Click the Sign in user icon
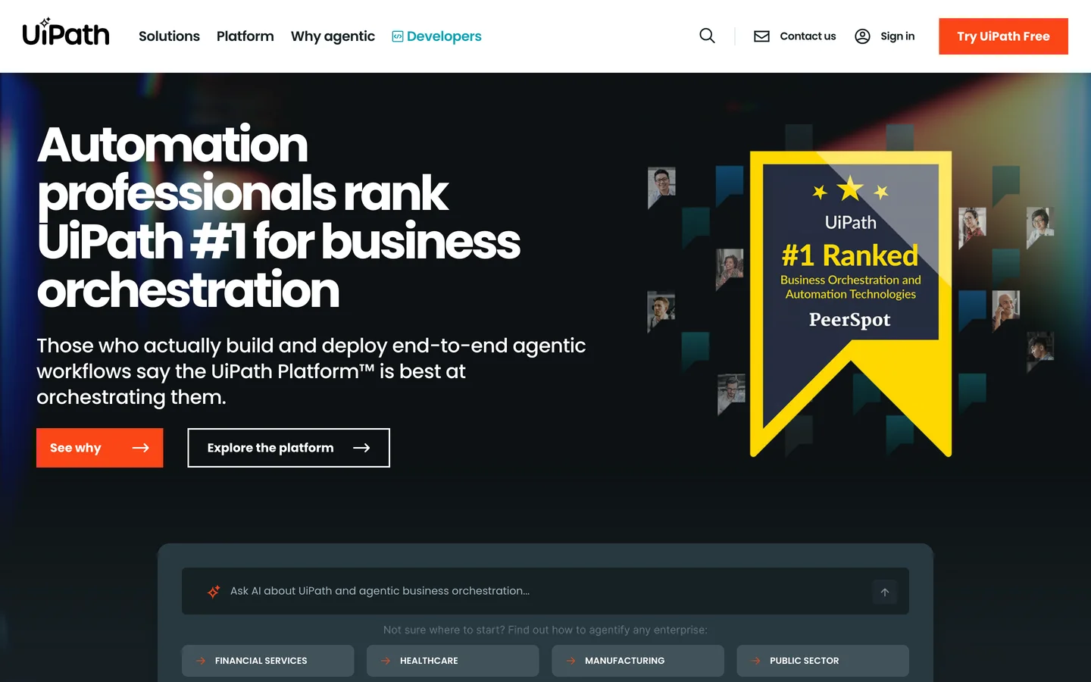Image resolution: width=1091 pixels, height=682 pixels. (x=862, y=36)
